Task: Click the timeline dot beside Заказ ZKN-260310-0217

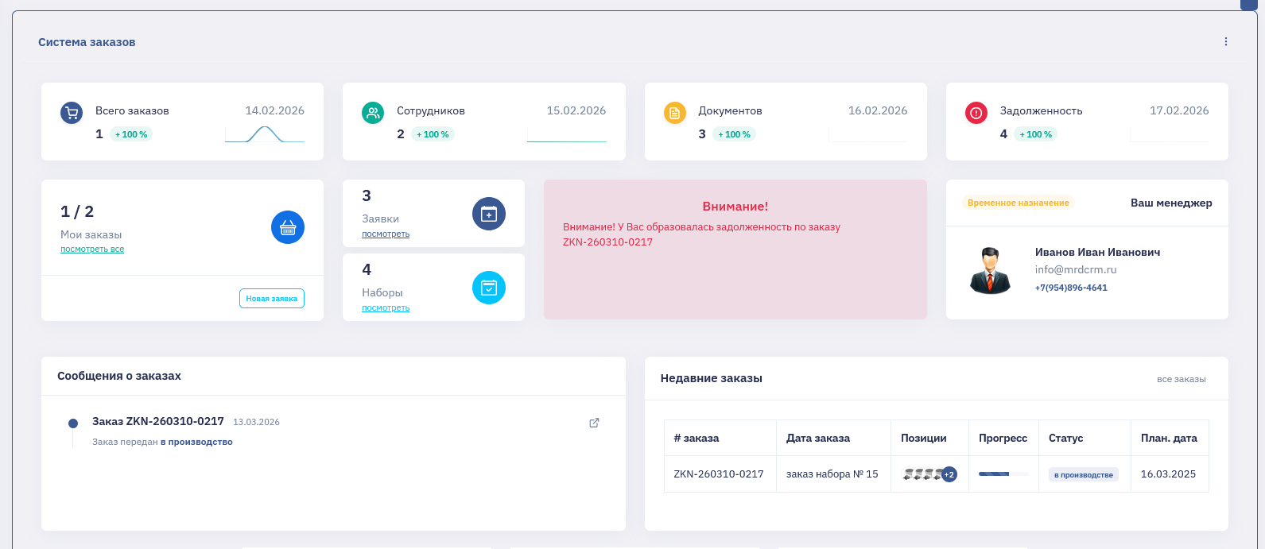Action: point(73,423)
